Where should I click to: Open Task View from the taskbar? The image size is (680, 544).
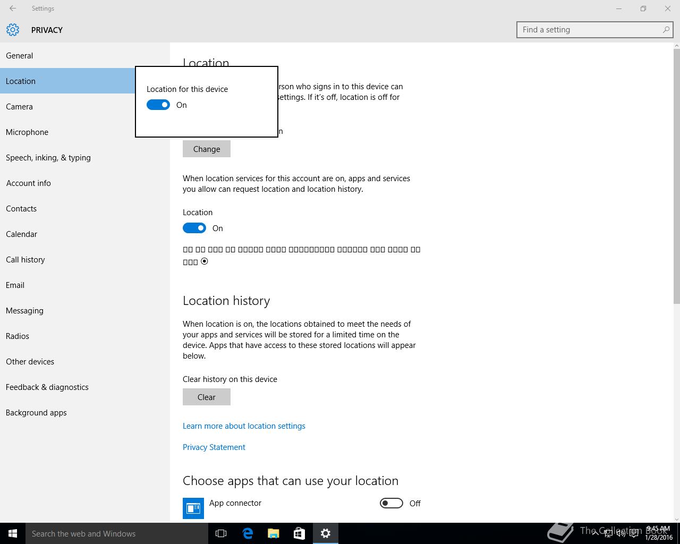pos(221,533)
